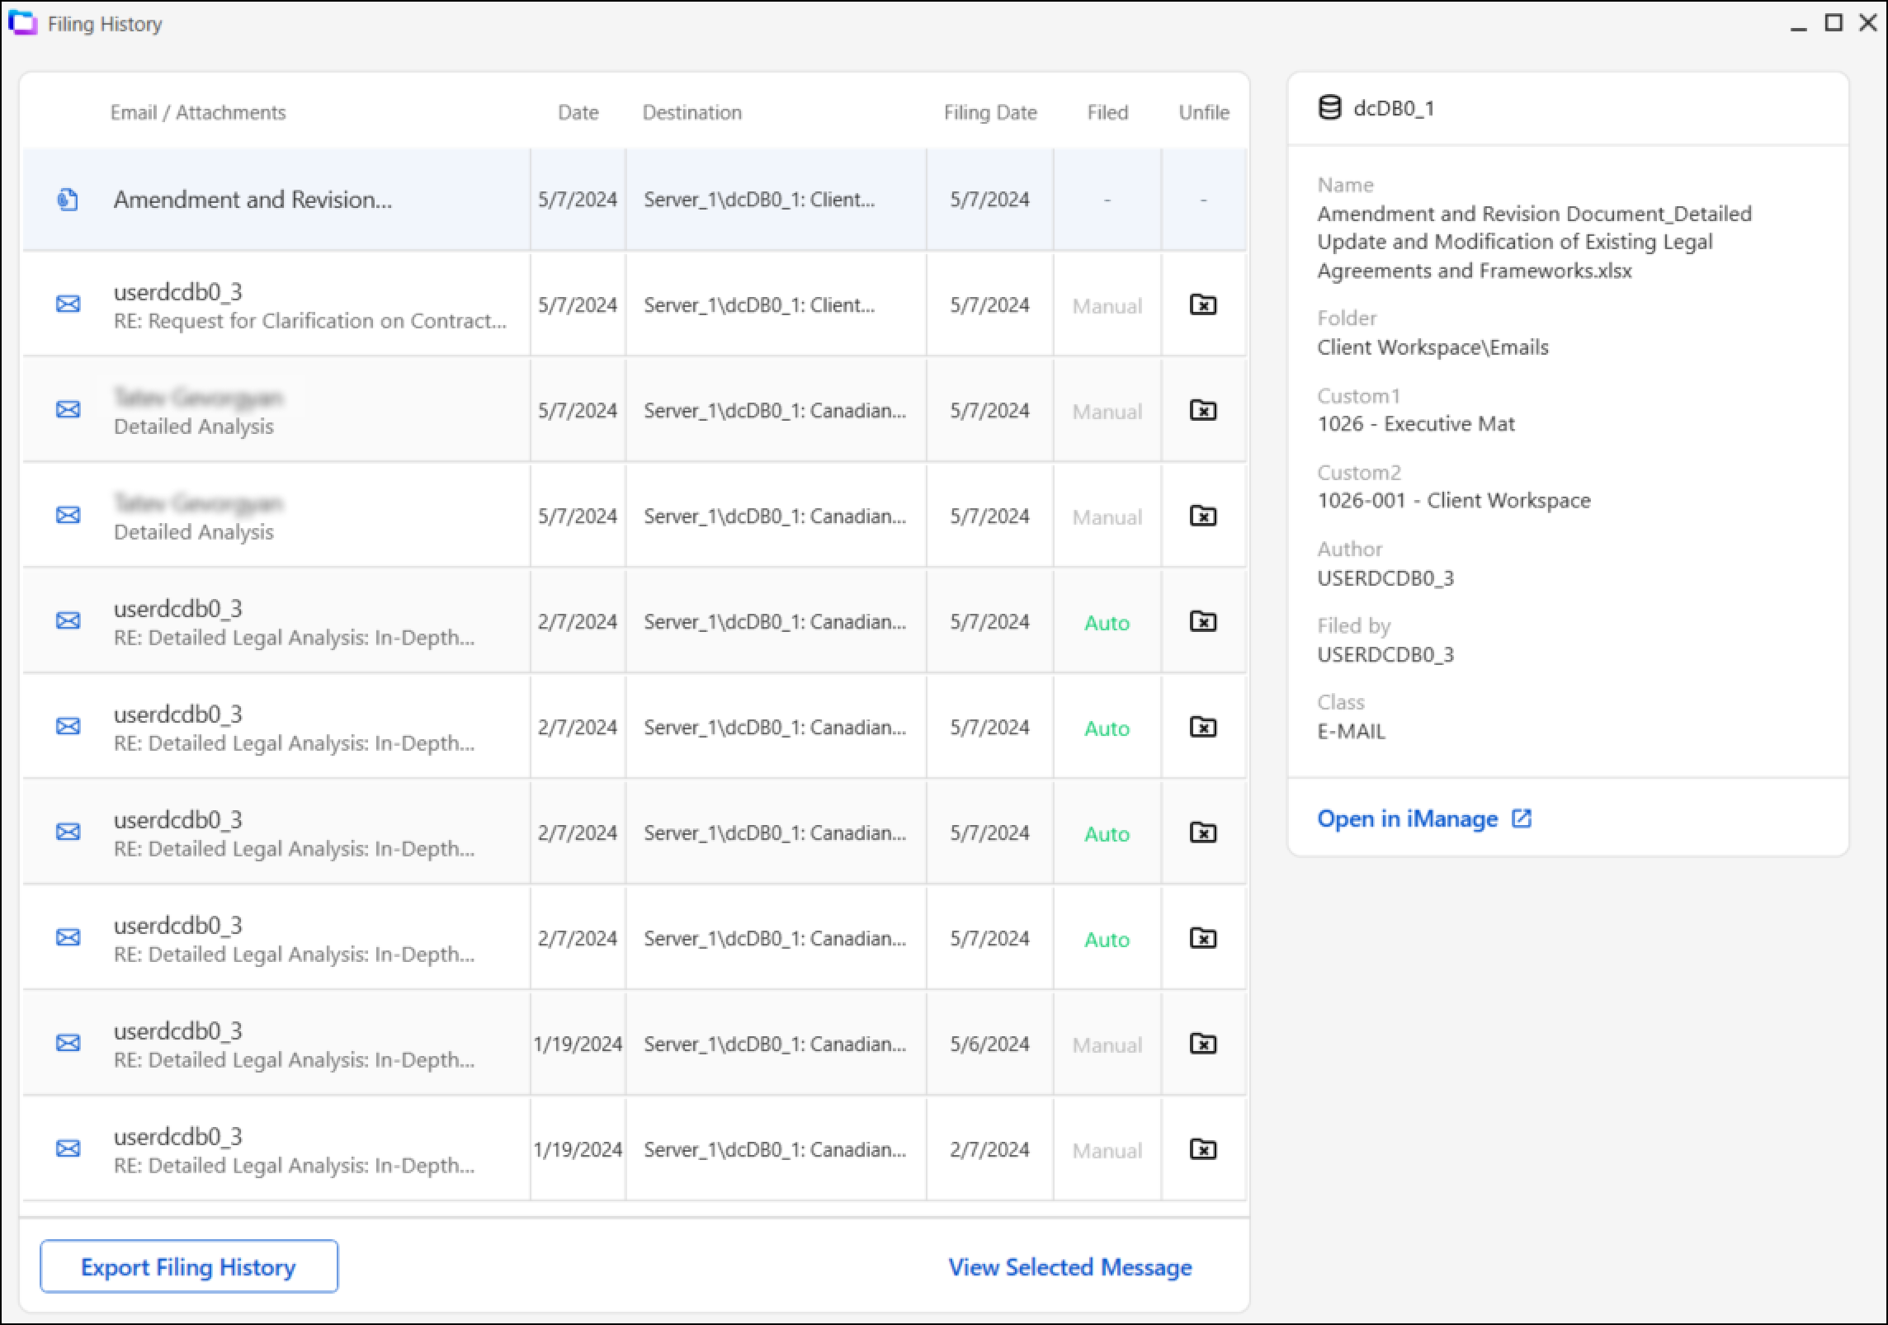Select the Amendment and Revision... row title
This screenshot has height=1325, width=1888.
pos(253,200)
